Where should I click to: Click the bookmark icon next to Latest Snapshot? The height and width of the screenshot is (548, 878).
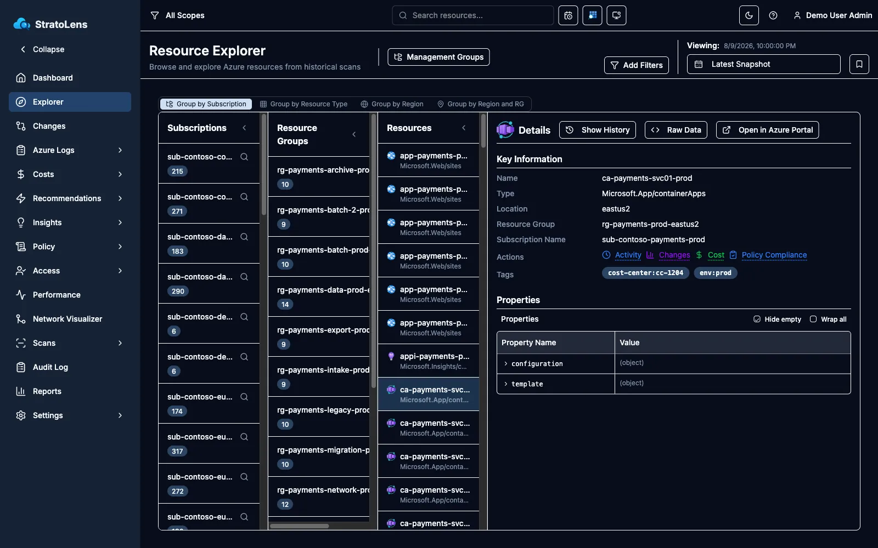tap(859, 64)
